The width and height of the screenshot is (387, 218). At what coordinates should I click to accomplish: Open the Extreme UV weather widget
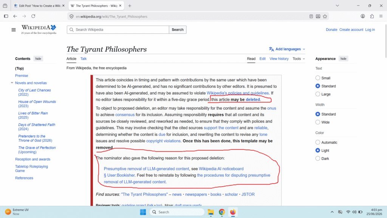(17, 212)
